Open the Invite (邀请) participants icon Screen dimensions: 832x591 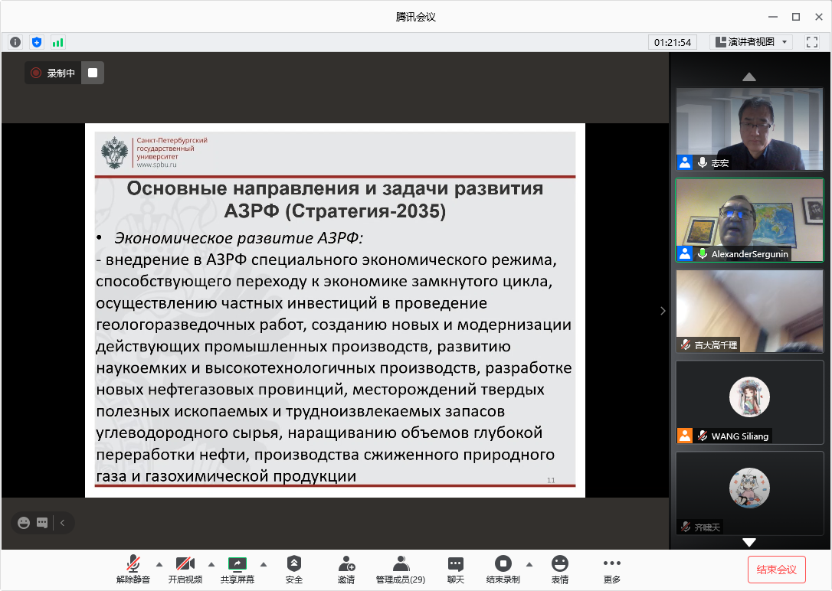tap(346, 570)
